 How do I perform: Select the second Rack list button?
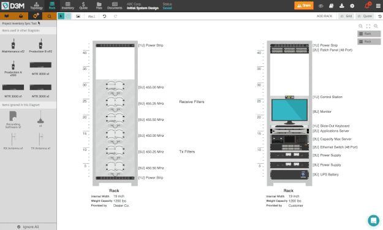pyautogui.click(x=369, y=42)
